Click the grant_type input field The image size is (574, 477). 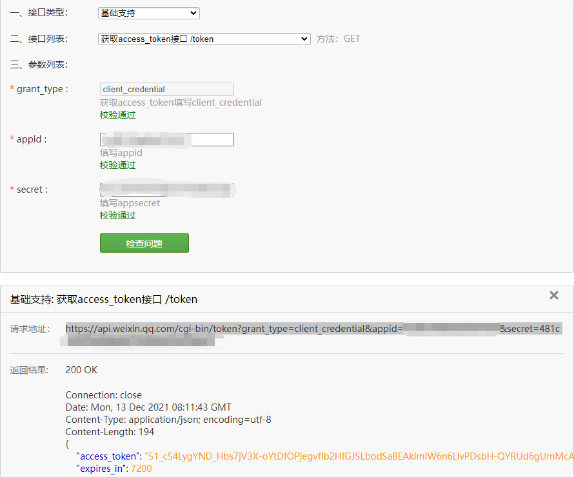click(x=167, y=89)
